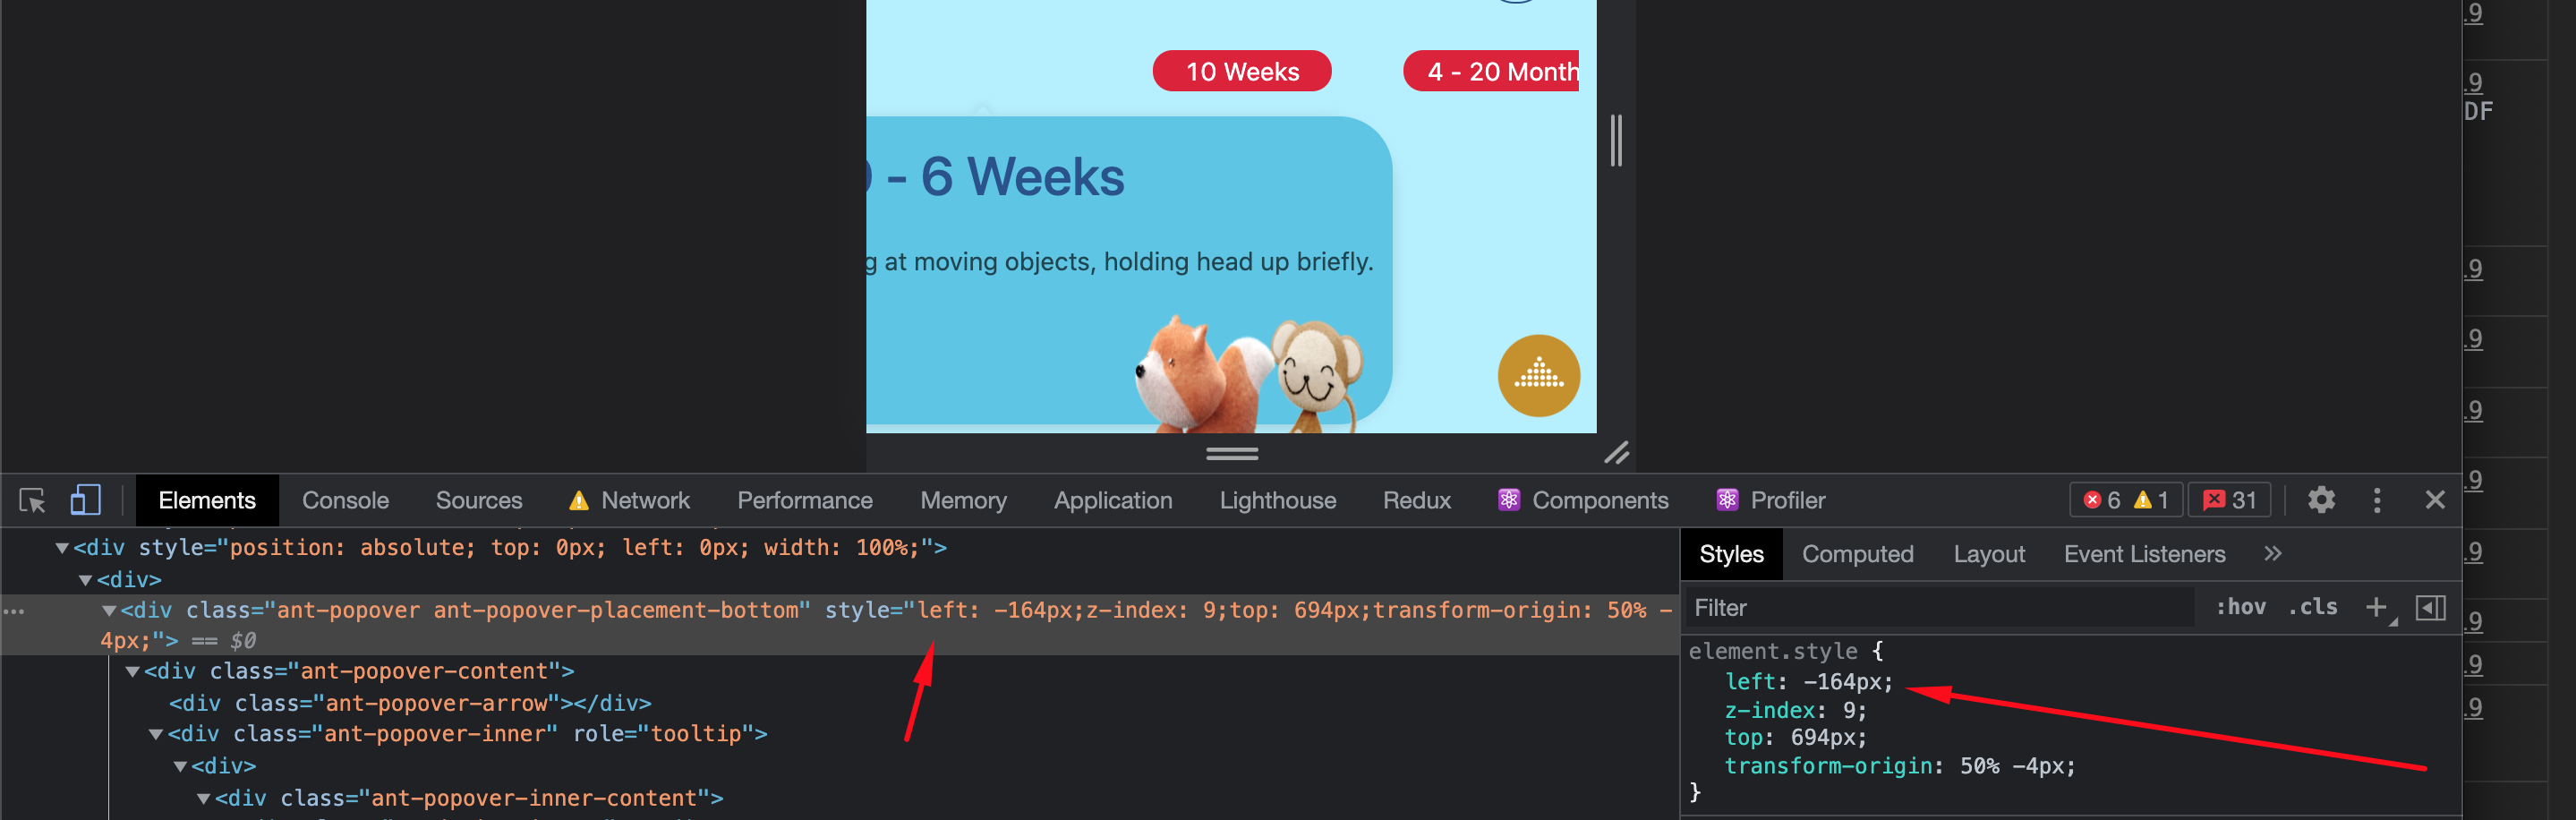Open the Network tab

tap(629, 500)
